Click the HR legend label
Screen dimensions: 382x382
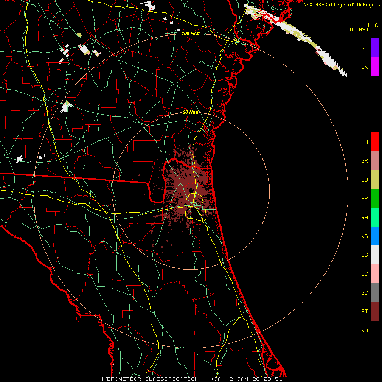coord(364,199)
